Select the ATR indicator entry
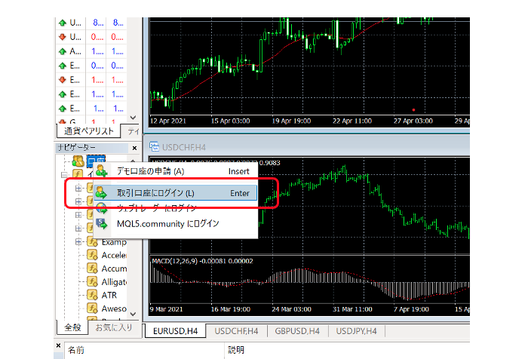The image size is (531, 359). [x=109, y=296]
